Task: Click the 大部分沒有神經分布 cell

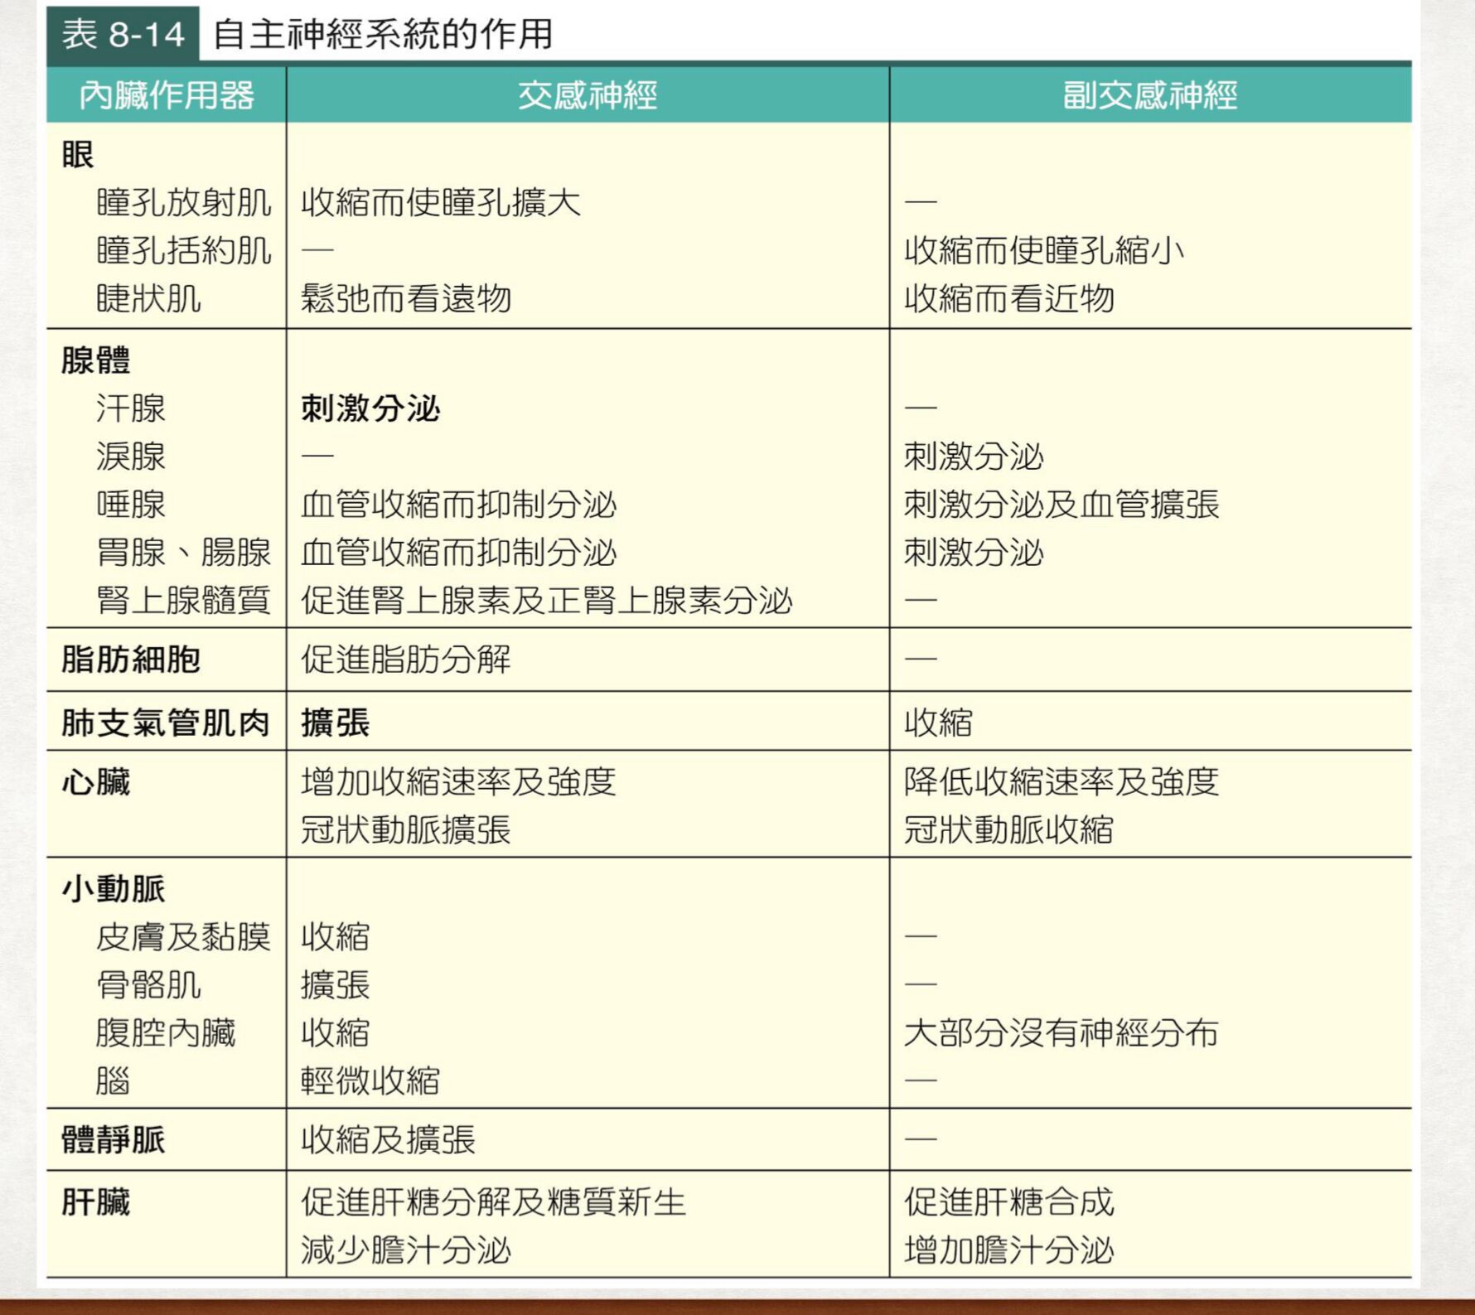Action: pos(1062,1033)
